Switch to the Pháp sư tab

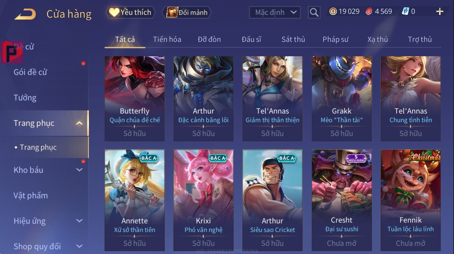tap(335, 39)
